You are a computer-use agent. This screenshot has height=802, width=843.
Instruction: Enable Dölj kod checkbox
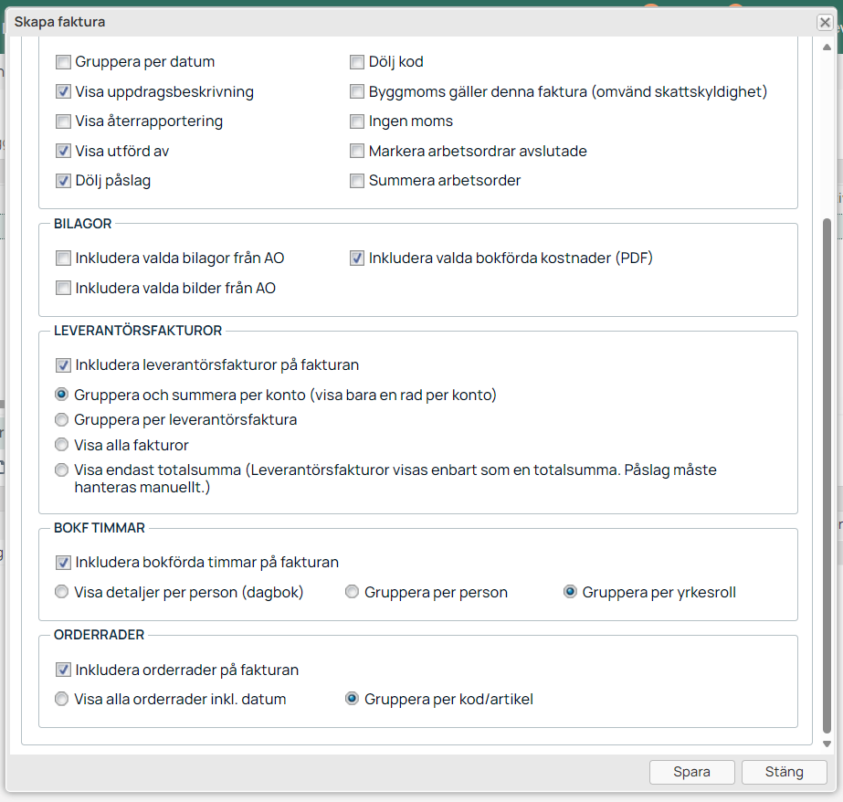pos(357,62)
